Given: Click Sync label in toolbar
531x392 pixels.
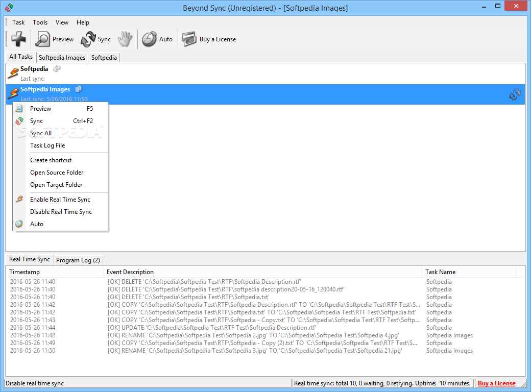Looking at the screenshot, I should 104,39.
